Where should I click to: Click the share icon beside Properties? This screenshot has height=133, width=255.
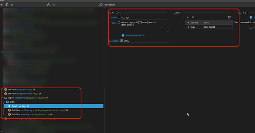(101, 5)
